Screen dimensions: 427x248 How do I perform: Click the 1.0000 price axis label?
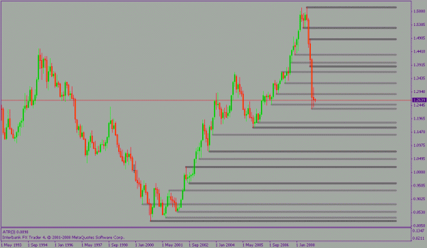coord(419,172)
